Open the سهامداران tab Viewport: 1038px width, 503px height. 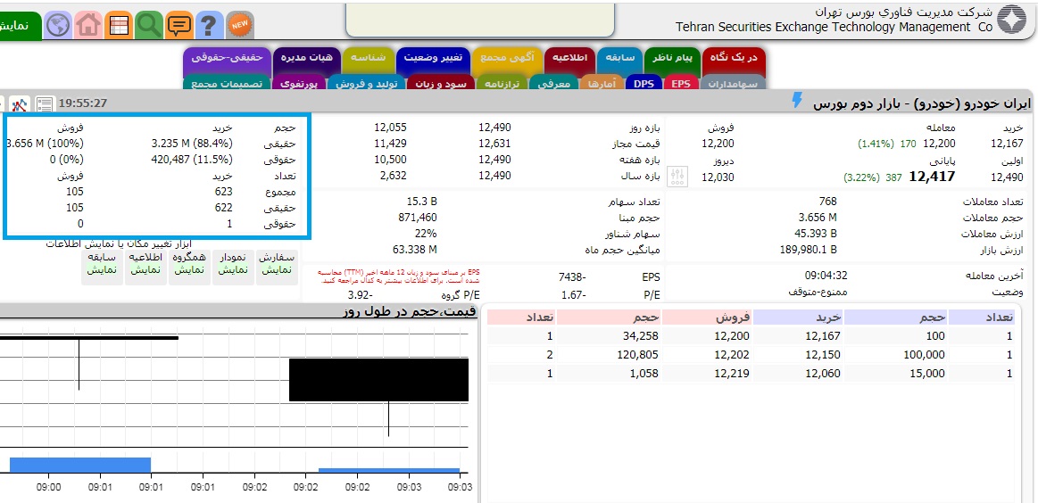pyautogui.click(x=733, y=84)
